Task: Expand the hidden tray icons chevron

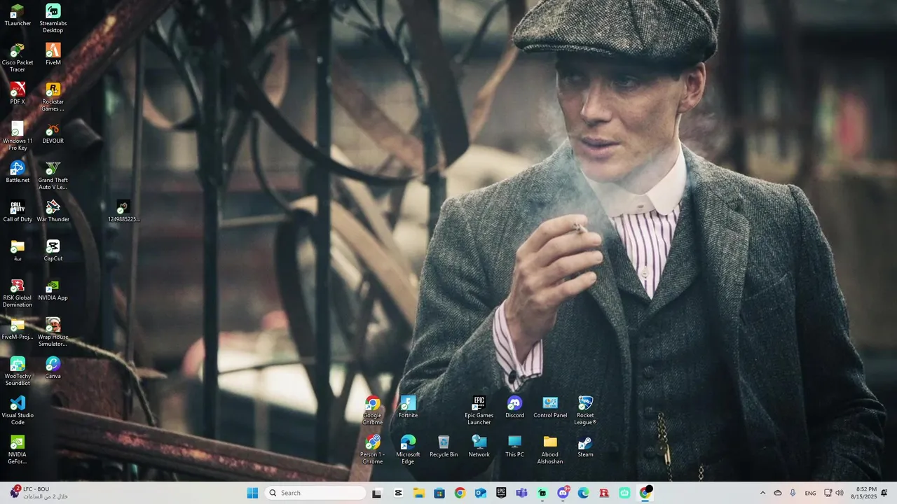Action: pyautogui.click(x=762, y=493)
